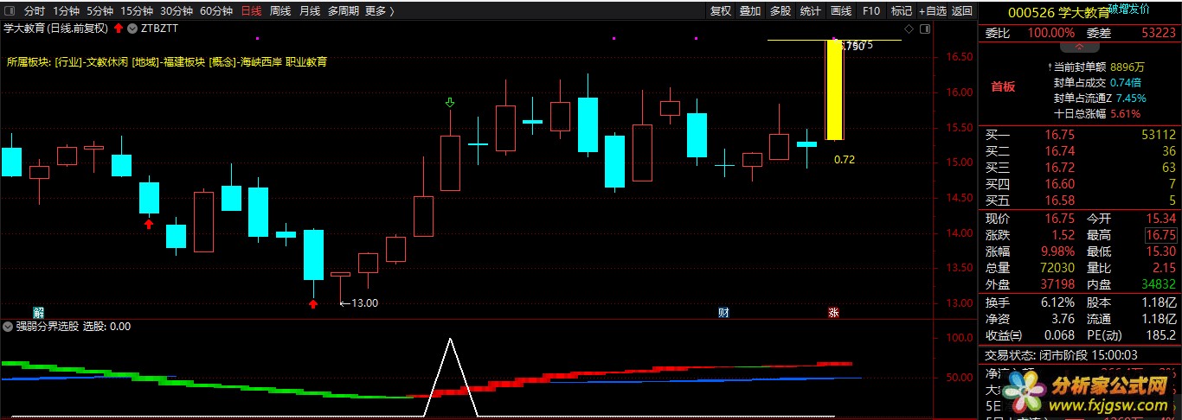Click the red up arrow beside 学大教育 title

pyautogui.click(x=118, y=29)
